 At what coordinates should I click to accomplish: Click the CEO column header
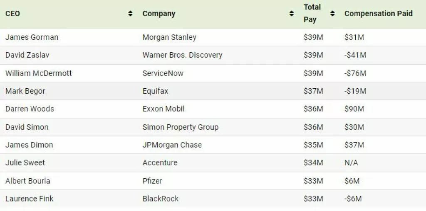click(x=12, y=14)
